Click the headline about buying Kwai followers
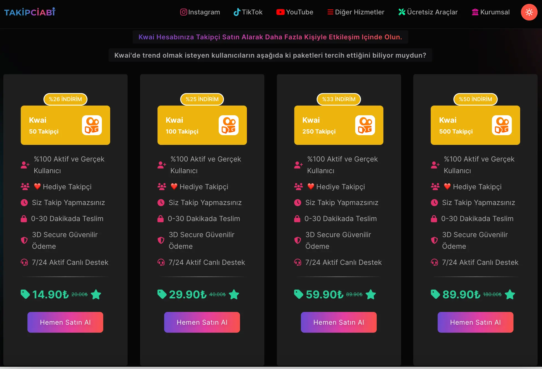The image size is (542, 369). pos(270,37)
